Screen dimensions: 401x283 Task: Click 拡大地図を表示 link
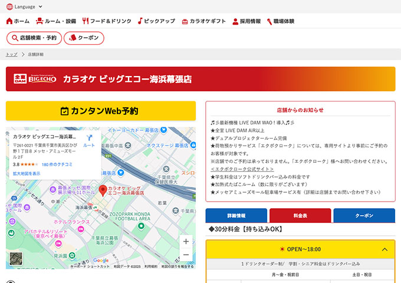[x=27, y=173]
